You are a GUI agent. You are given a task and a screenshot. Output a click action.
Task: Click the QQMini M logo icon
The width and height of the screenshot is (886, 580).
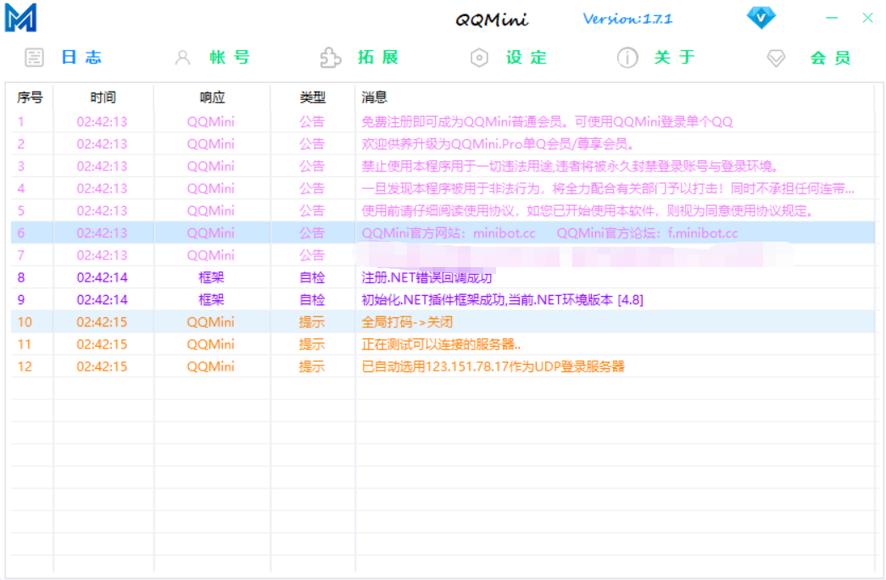tap(21, 18)
